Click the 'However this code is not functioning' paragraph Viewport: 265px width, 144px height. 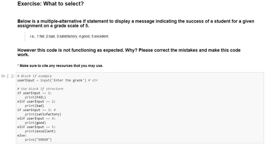129,52
